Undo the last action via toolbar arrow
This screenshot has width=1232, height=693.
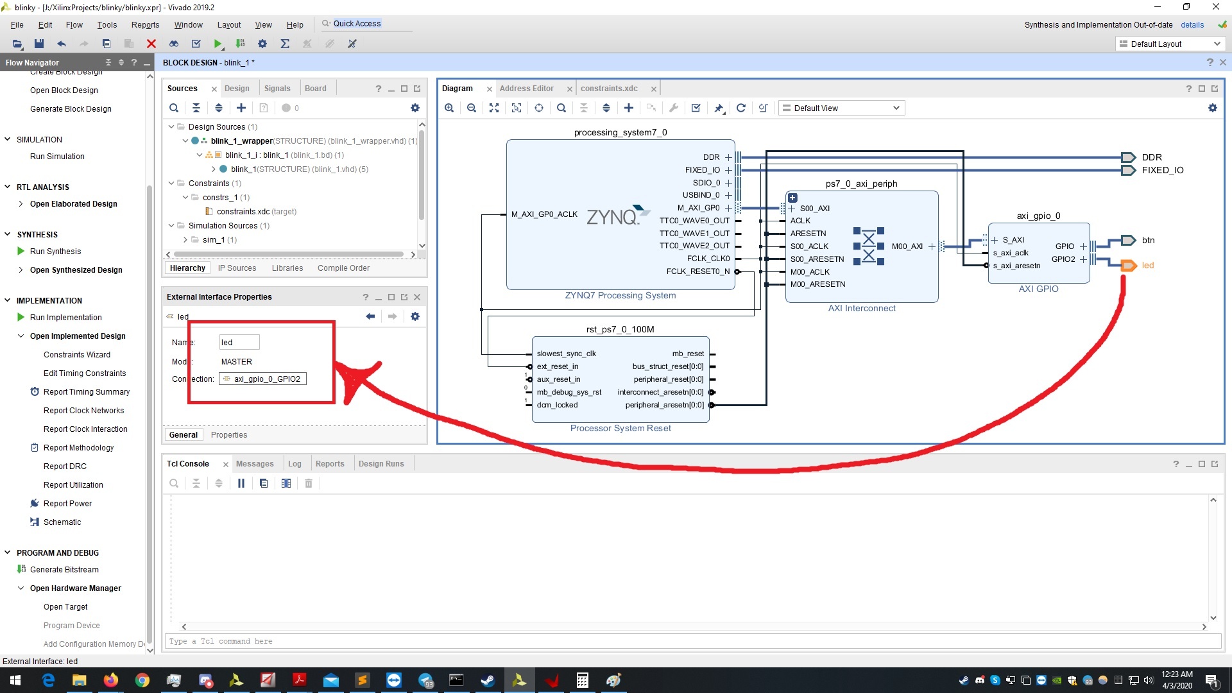(62, 44)
